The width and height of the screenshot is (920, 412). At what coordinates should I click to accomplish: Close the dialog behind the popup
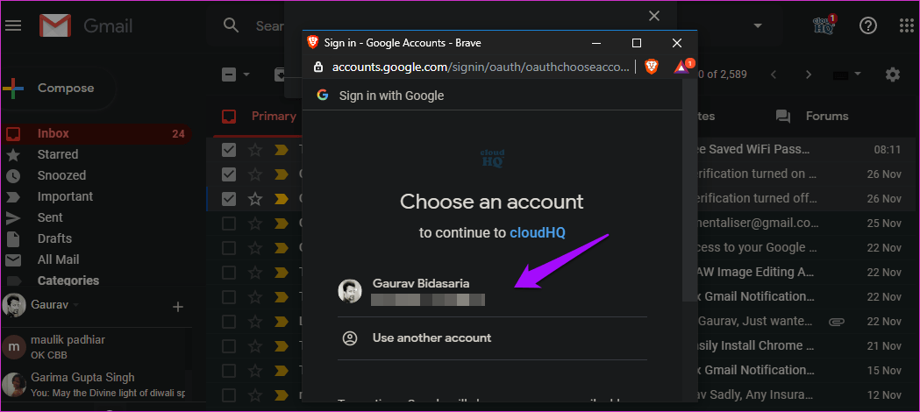(654, 16)
